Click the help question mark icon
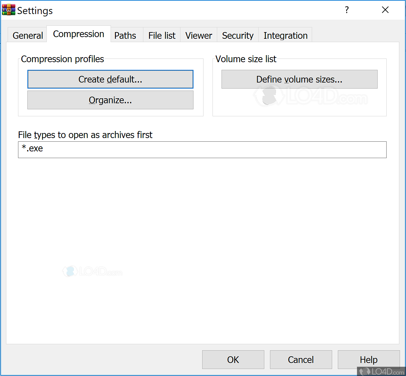This screenshot has width=406, height=376. coord(347,10)
